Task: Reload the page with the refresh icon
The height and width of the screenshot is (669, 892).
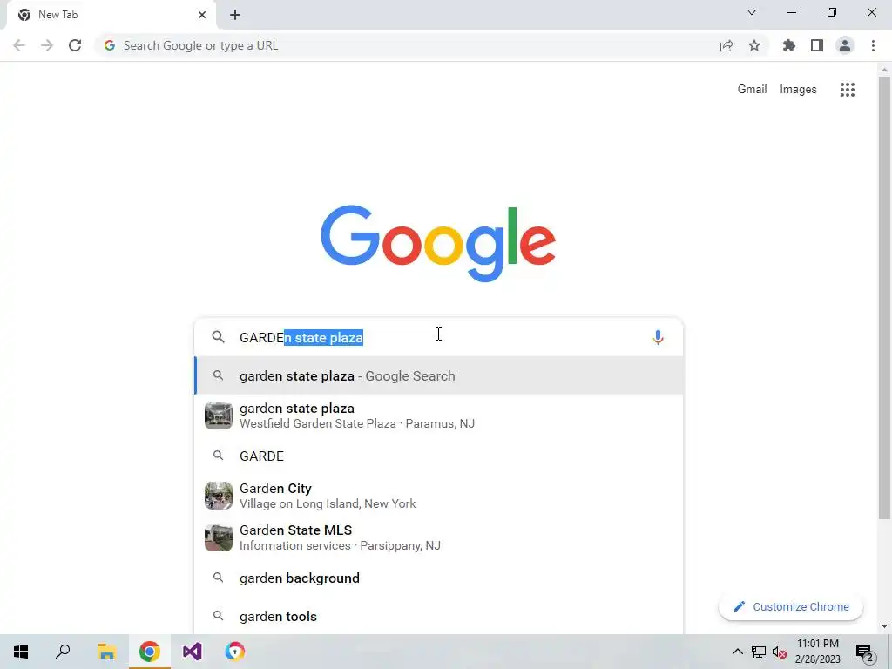Action: (x=75, y=45)
